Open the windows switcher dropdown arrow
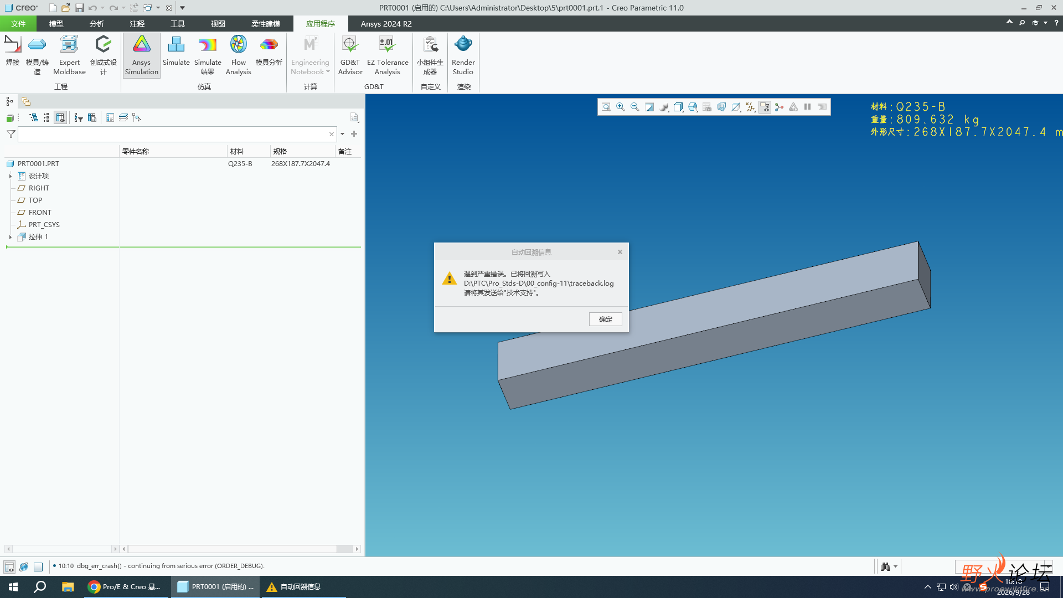Screen dimensions: 1063x598 158,8
